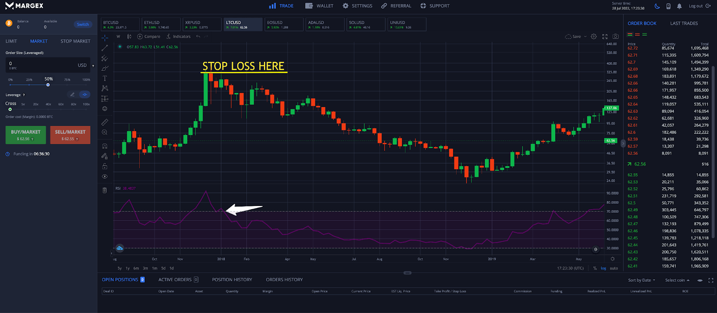Switch leverage input to manual edit mode
Image resolution: width=717 pixels, height=313 pixels.
coord(73,94)
